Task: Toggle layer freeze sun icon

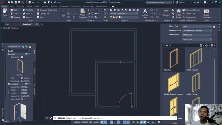Action: point(114,17)
